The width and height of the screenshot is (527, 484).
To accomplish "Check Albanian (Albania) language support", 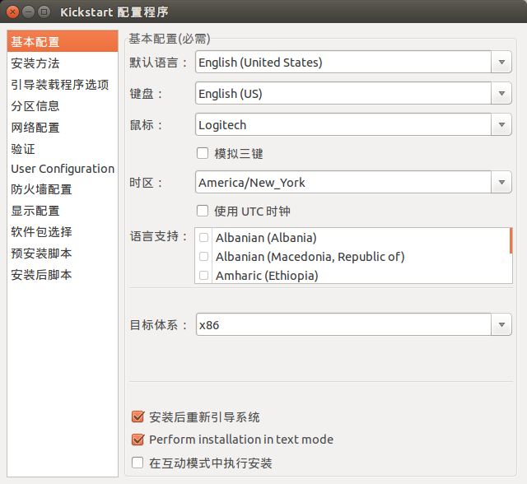I will tap(203, 237).
